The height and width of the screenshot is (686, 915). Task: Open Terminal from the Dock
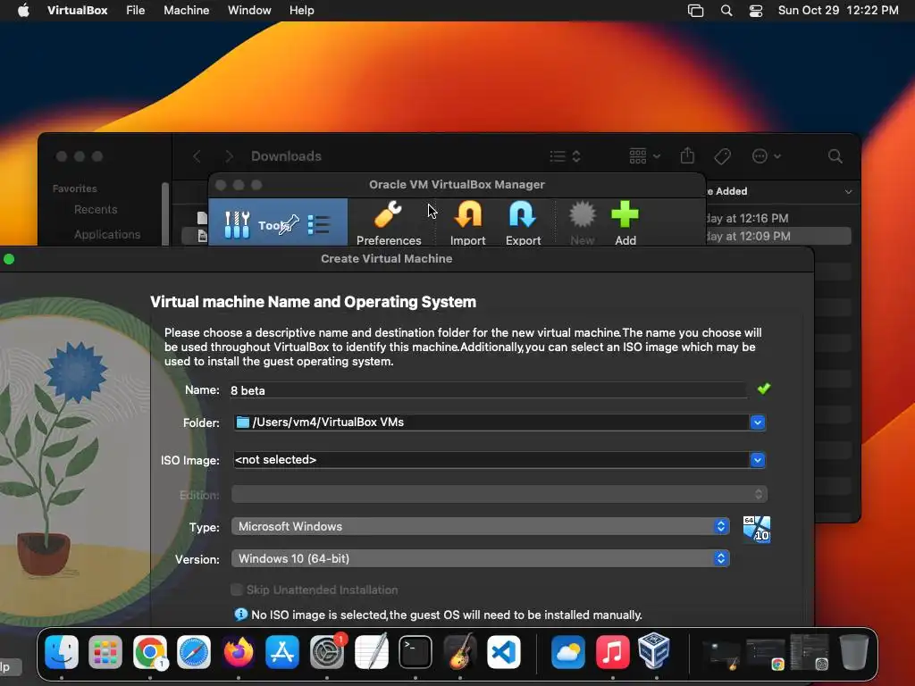(x=416, y=651)
